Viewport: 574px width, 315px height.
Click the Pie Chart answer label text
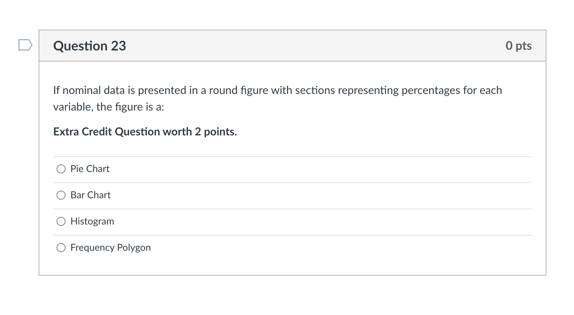(90, 169)
